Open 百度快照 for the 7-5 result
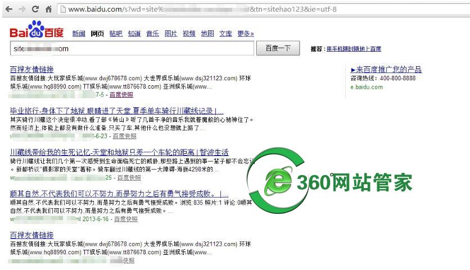 click(x=121, y=95)
